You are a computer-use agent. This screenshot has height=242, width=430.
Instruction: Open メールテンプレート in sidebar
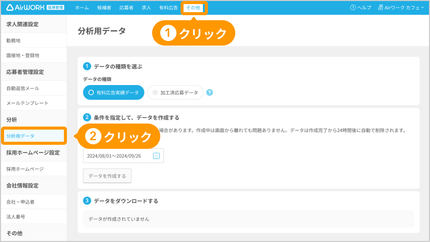pyautogui.click(x=34, y=103)
